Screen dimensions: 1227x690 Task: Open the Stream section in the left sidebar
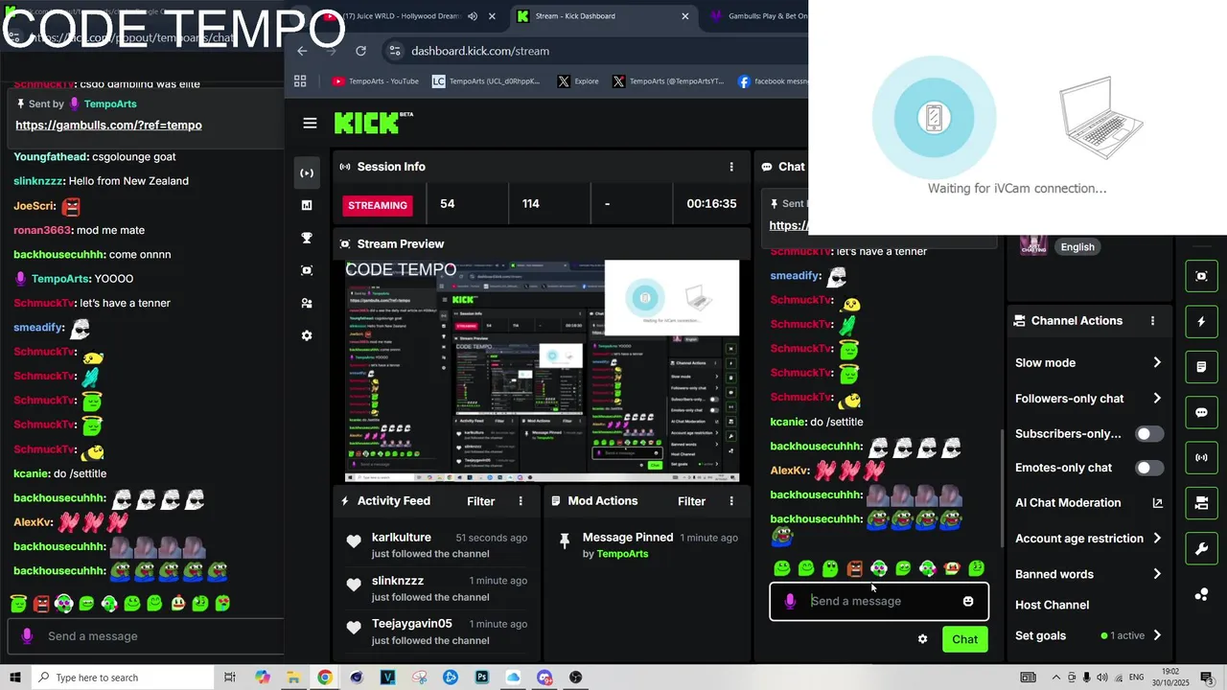307,172
